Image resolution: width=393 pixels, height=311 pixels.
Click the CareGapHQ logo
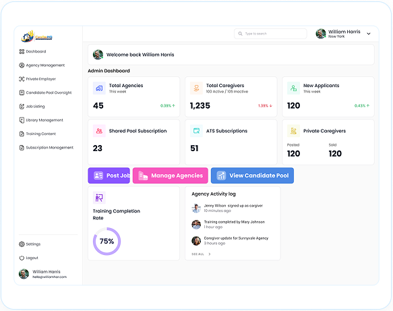click(x=36, y=36)
